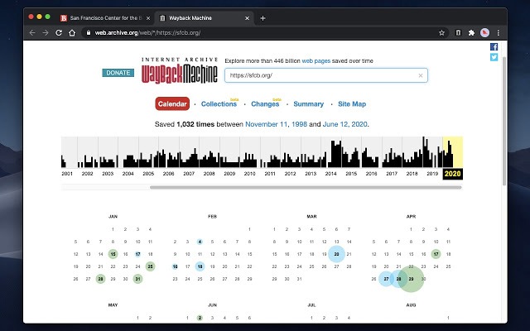Open the Wayback Machine extension icon
The width and height of the screenshot is (530, 331).
tap(459, 32)
